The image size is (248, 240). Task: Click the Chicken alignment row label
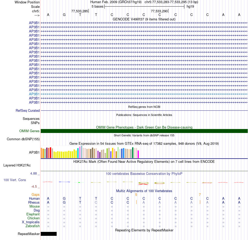click(x=33, y=218)
